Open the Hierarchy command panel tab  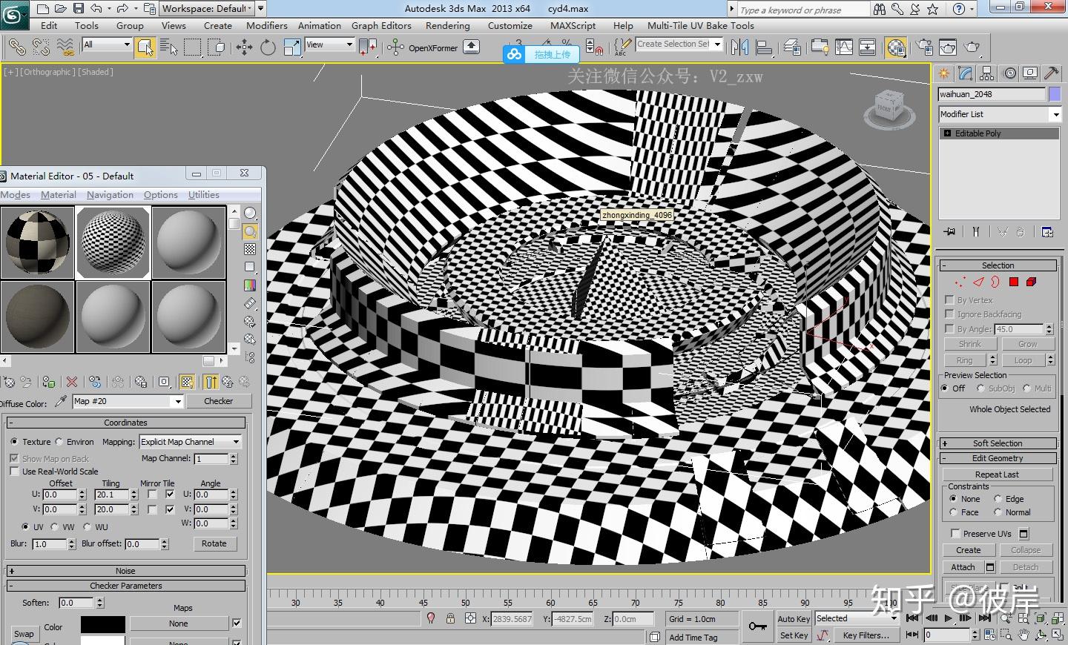986,73
